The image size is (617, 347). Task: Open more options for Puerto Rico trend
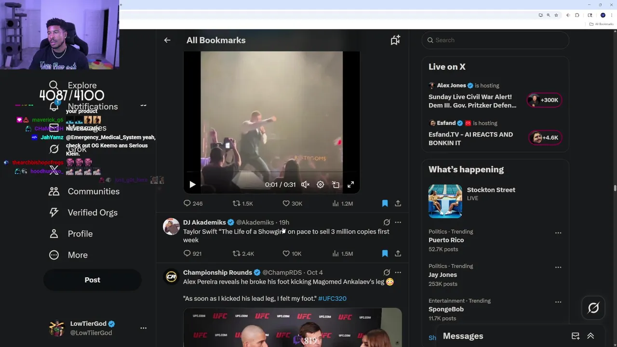pyautogui.click(x=558, y=233)
